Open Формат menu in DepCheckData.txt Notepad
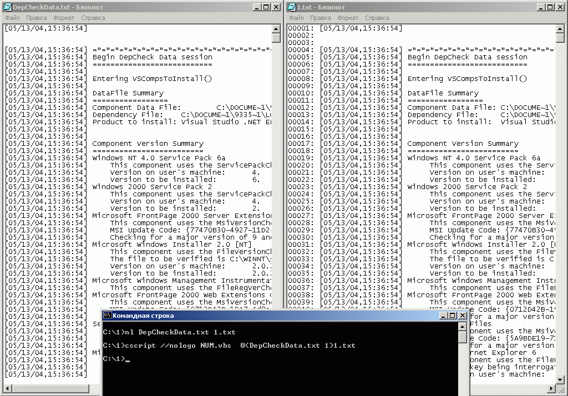568x396 pixels. (x=64, y=18)
